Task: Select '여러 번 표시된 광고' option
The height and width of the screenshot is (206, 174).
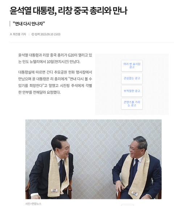Action: point(132,66)
